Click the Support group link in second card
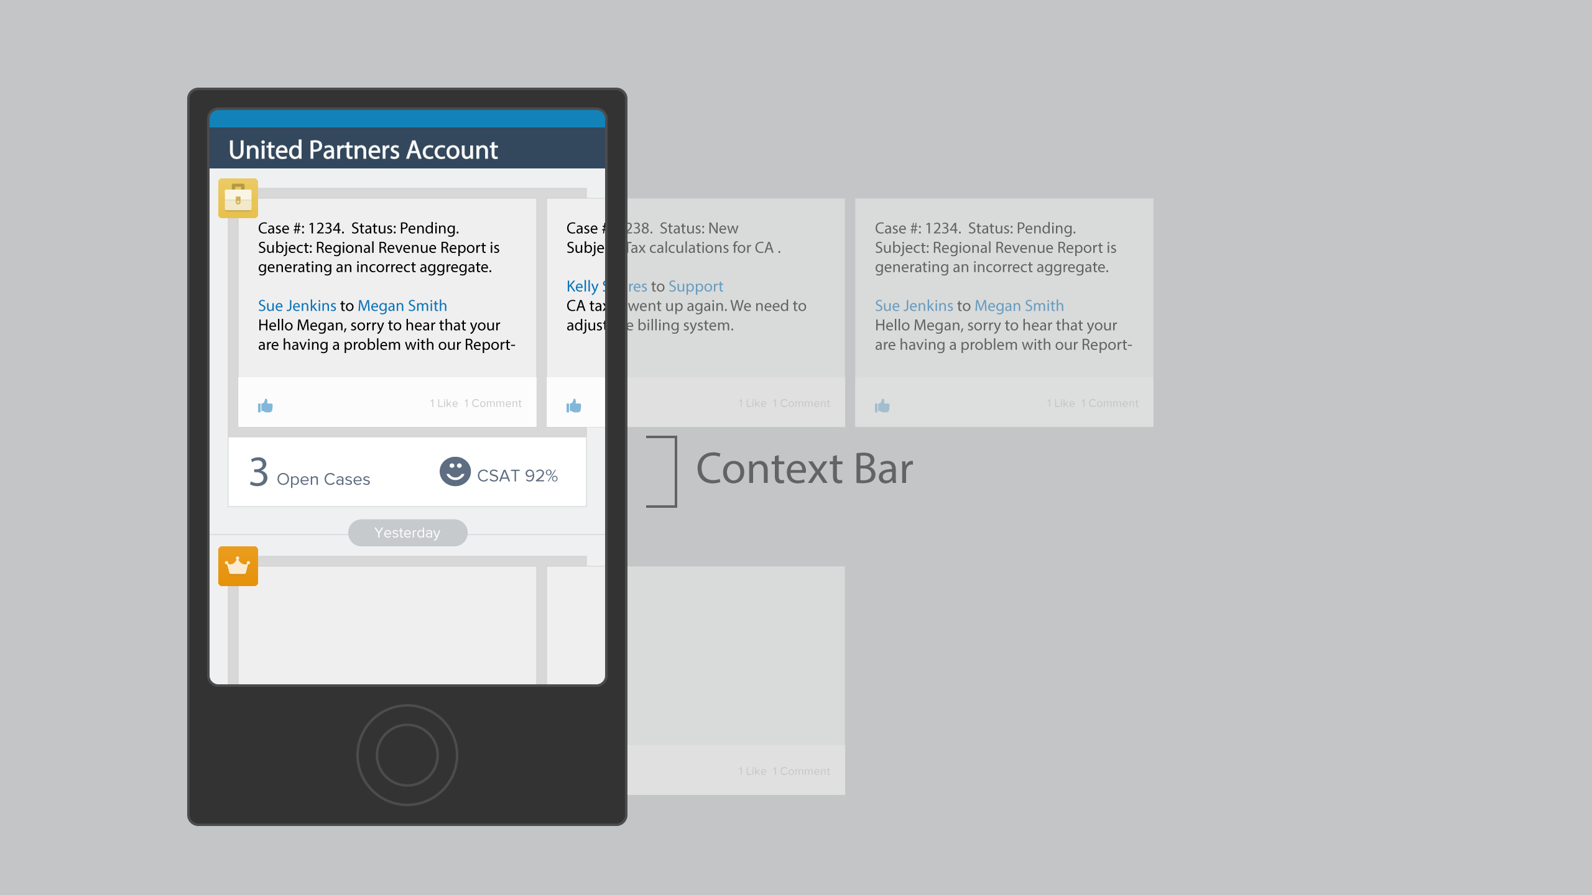The image size is (1592, 895). tap(695, 287)
